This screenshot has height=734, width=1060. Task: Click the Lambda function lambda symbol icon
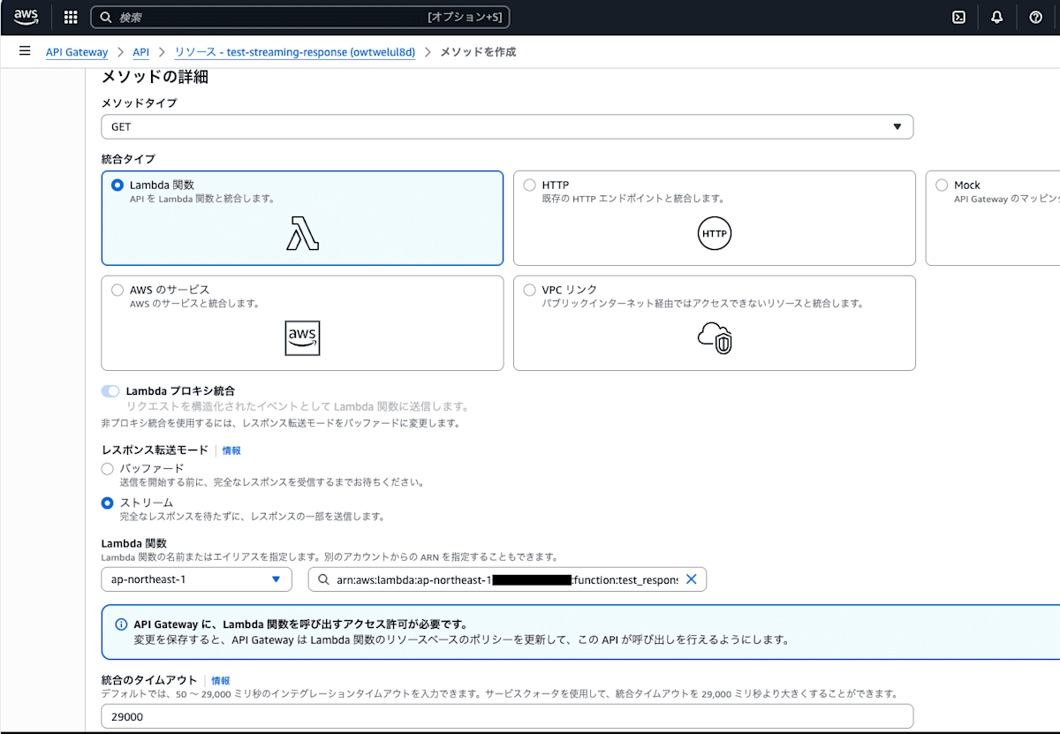point(302,233)
